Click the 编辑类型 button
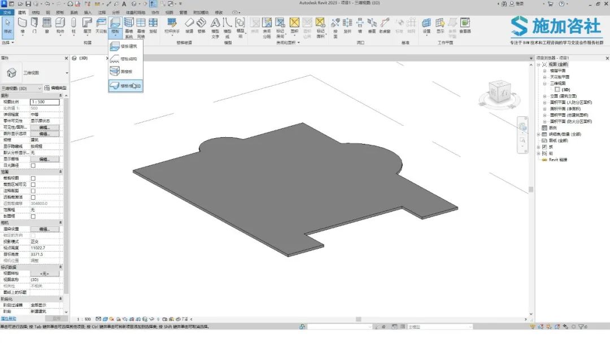This screenshot has height=343, width=610. (55, 88)
